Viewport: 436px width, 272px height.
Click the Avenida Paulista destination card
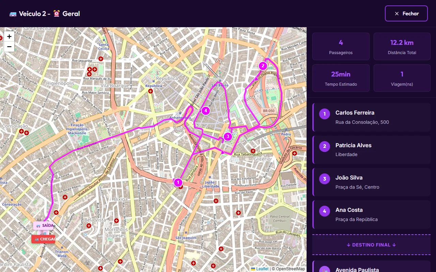coord(372,267)
